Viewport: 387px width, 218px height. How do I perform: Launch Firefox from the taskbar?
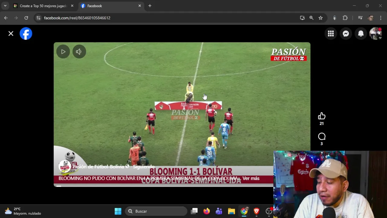click(207, 211)
